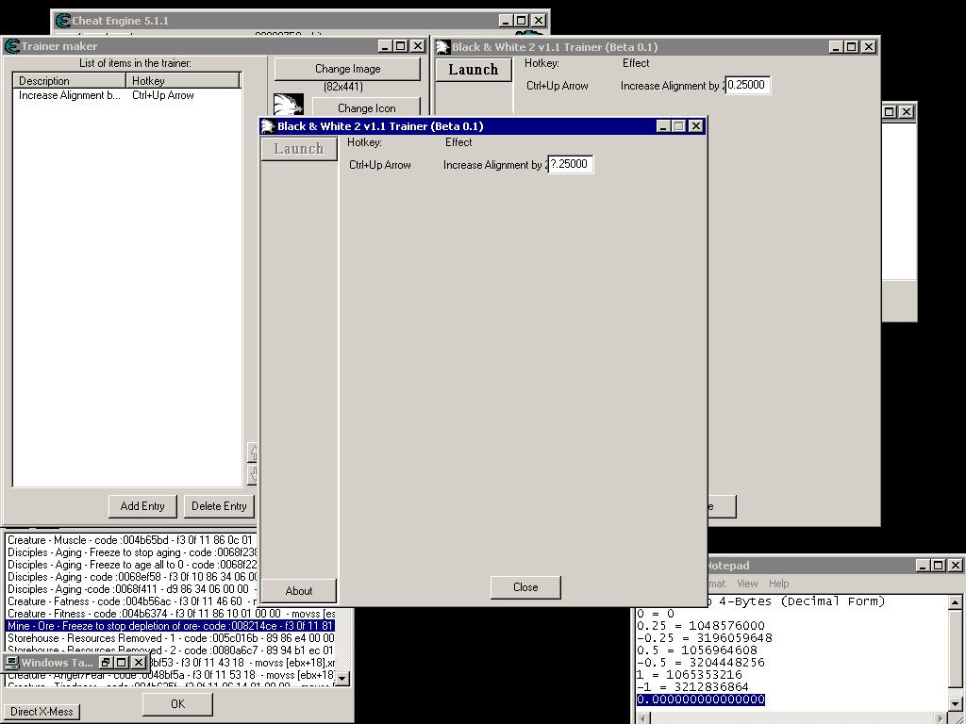The height and width of the screenshot is (724, 966).
Task: Click the alignment value input field in active trainer
Action: pyautogui.click(x=571, y=164)
